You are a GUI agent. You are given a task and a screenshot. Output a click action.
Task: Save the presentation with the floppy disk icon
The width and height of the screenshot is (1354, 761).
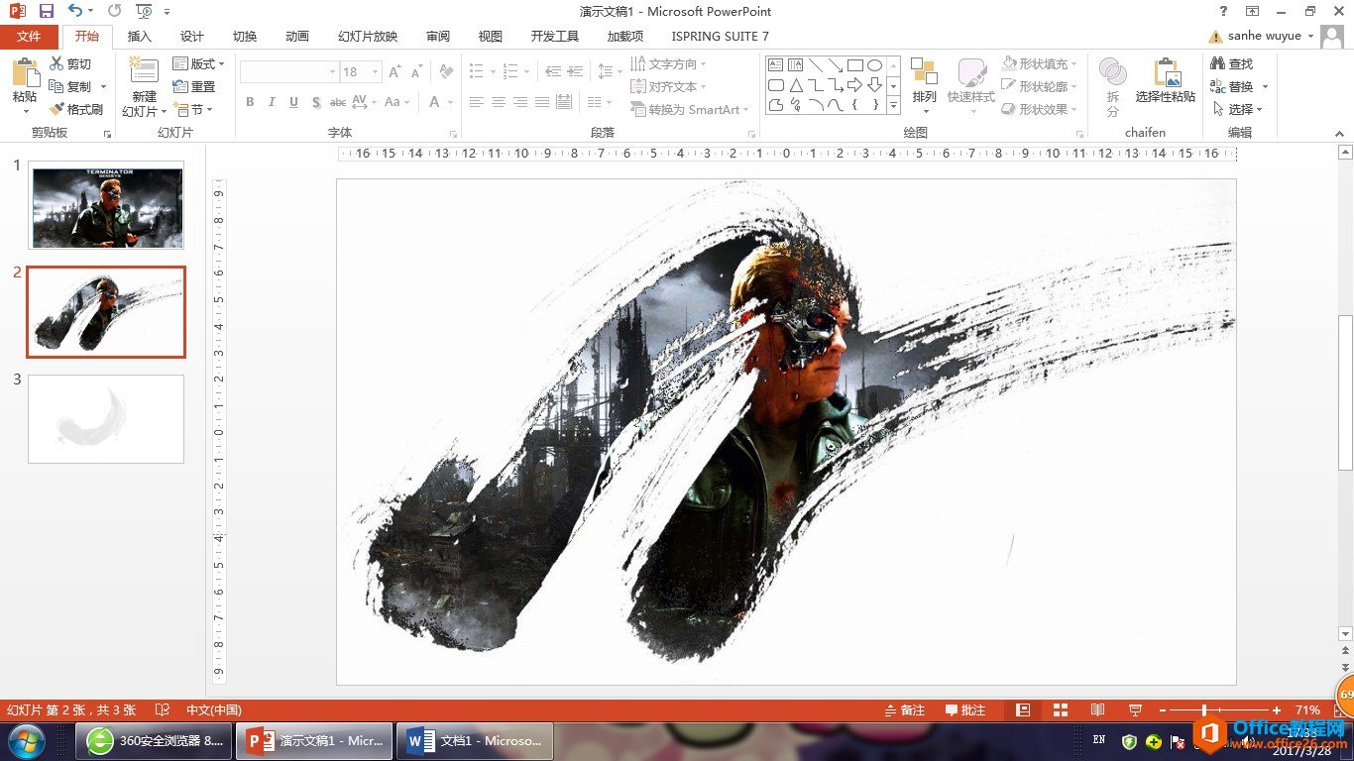click(x=47, y=11)
